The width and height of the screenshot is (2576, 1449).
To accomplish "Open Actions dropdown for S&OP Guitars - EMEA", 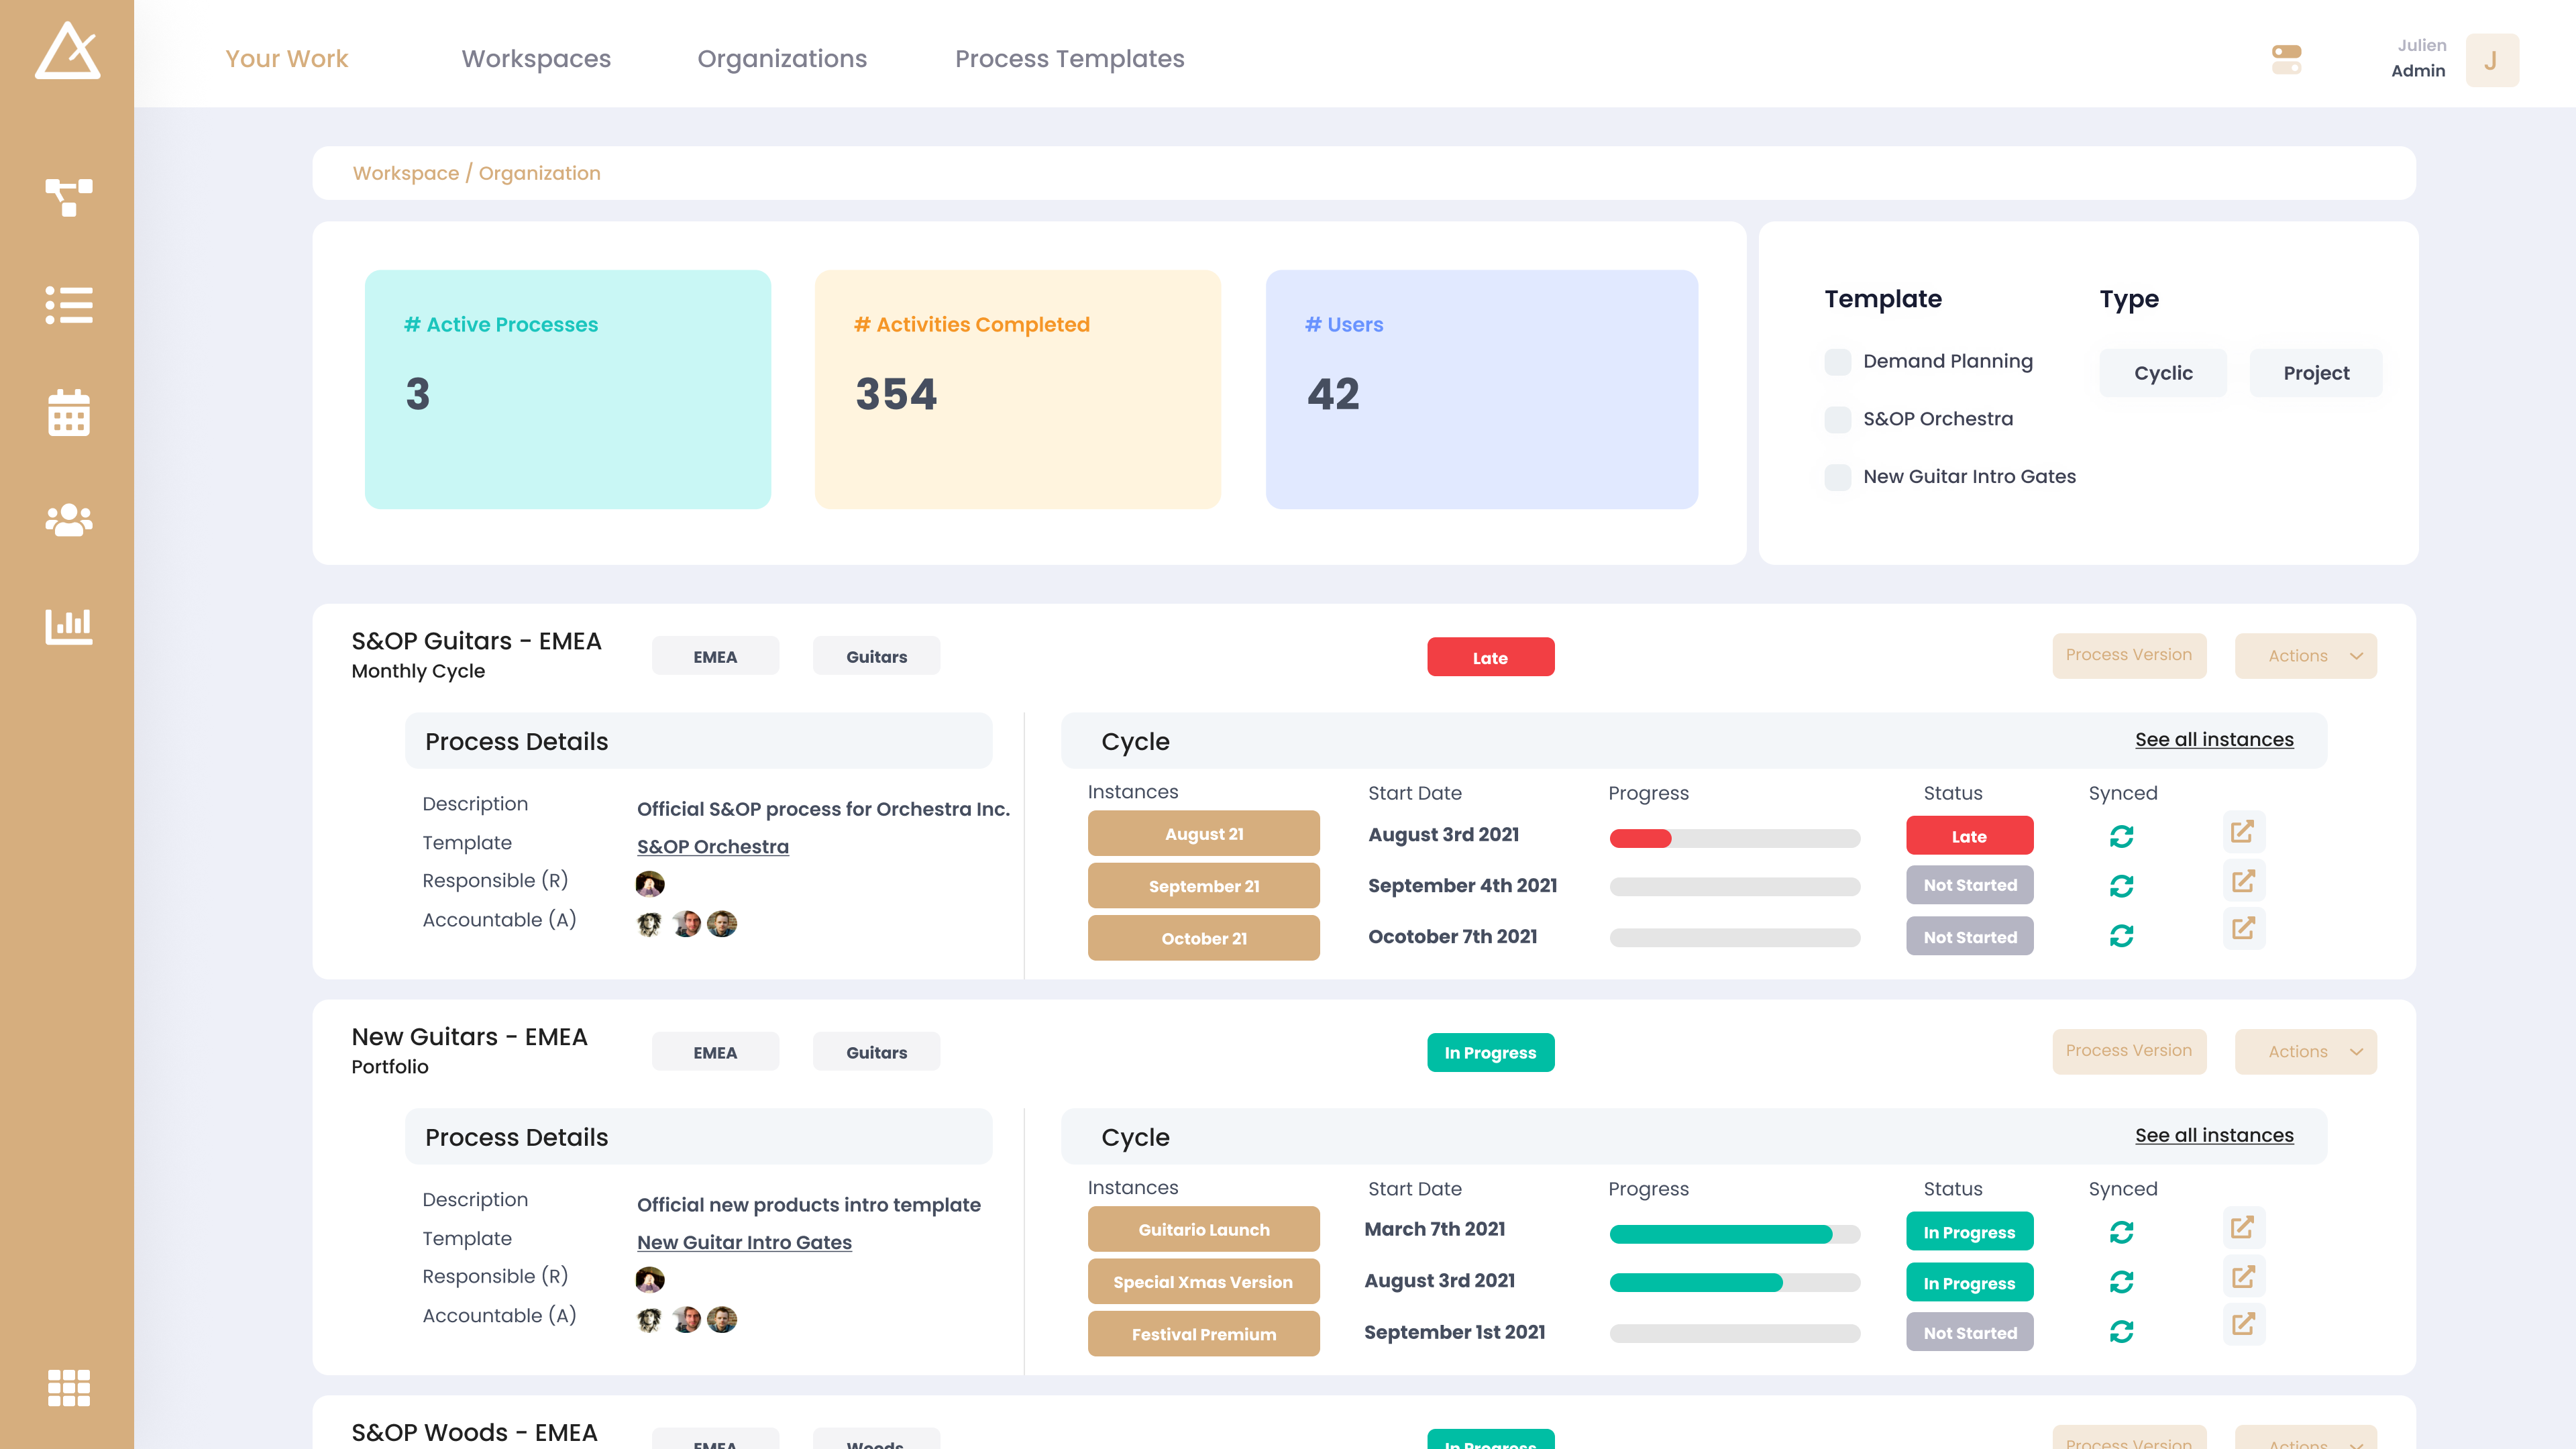I will click(x=2306, y=656).
